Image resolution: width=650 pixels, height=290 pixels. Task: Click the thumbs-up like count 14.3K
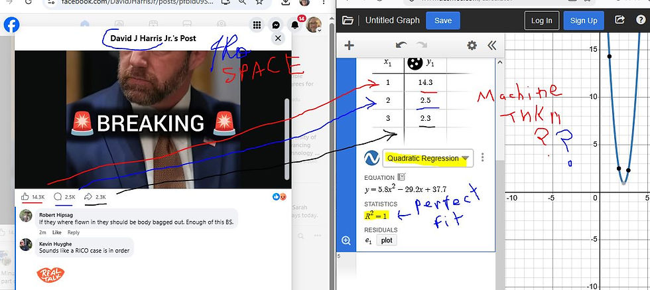(x=32, y=196)
